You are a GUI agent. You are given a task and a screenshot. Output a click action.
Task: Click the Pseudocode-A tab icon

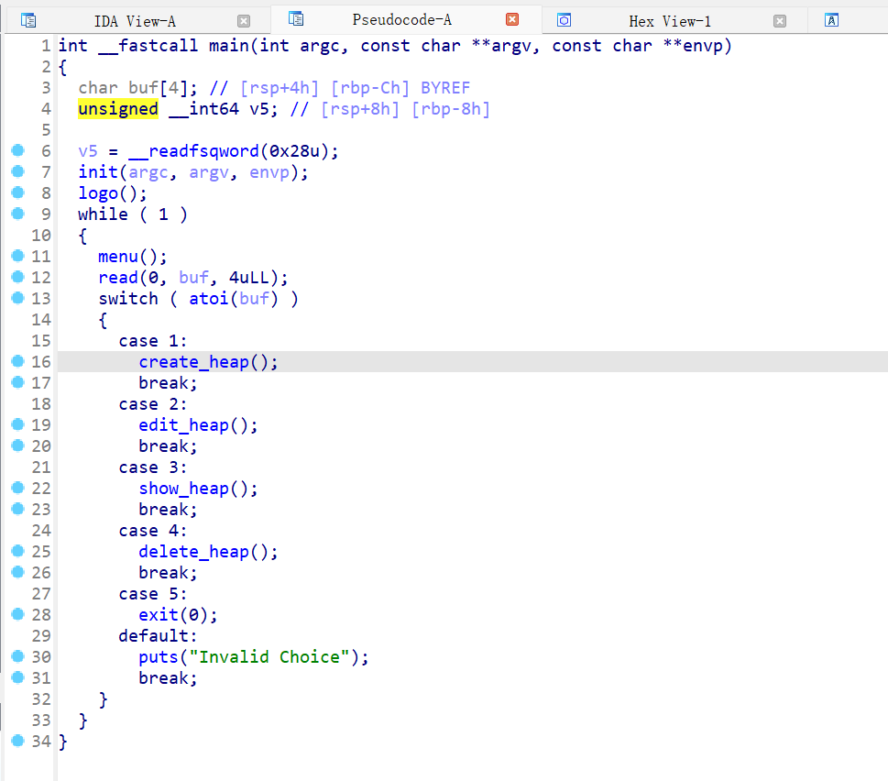click(x=295, y=19)
